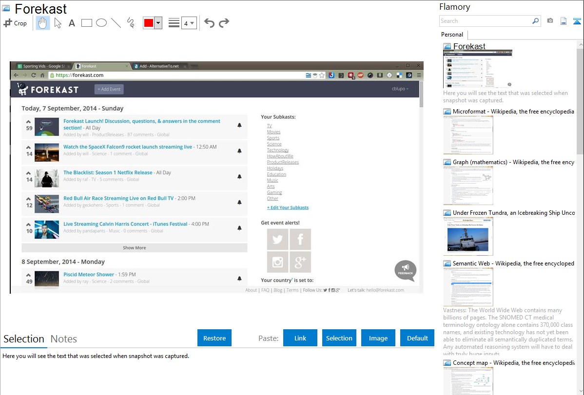Click the Twitter alert icon in the snapshot
The height and width of the screenshot is (395, 584).
click(277, 239)
